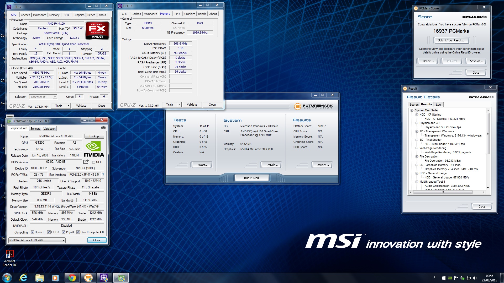Open Log tab in Result Details

[438, 105]
